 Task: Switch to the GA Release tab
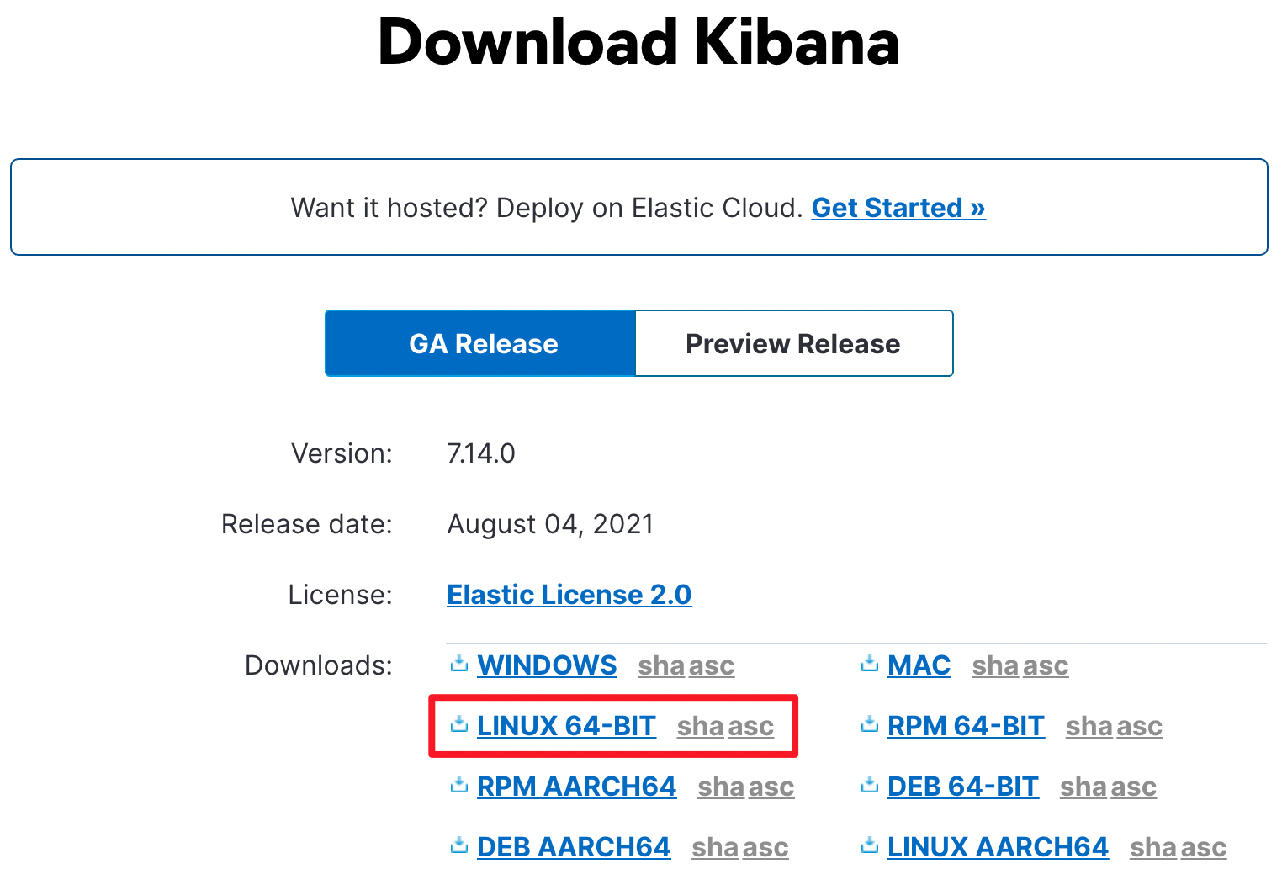[482, 343]
